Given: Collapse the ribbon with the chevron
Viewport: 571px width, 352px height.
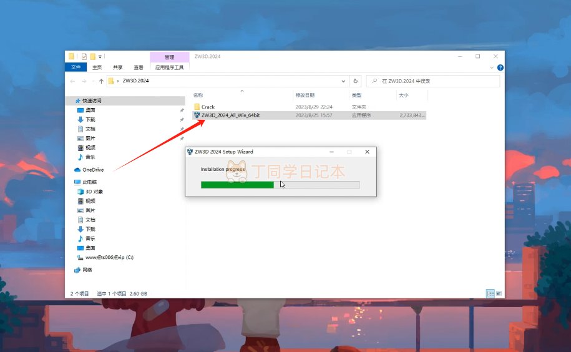Looking at the screenshot, I should click(492, 67).
